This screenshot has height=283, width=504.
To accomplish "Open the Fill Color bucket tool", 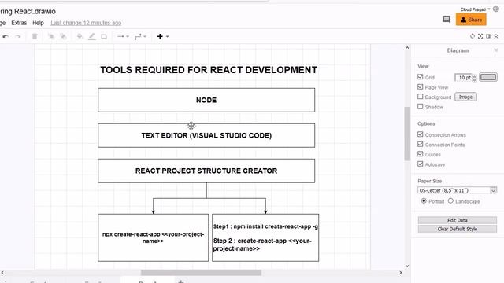I will [80, 37].
